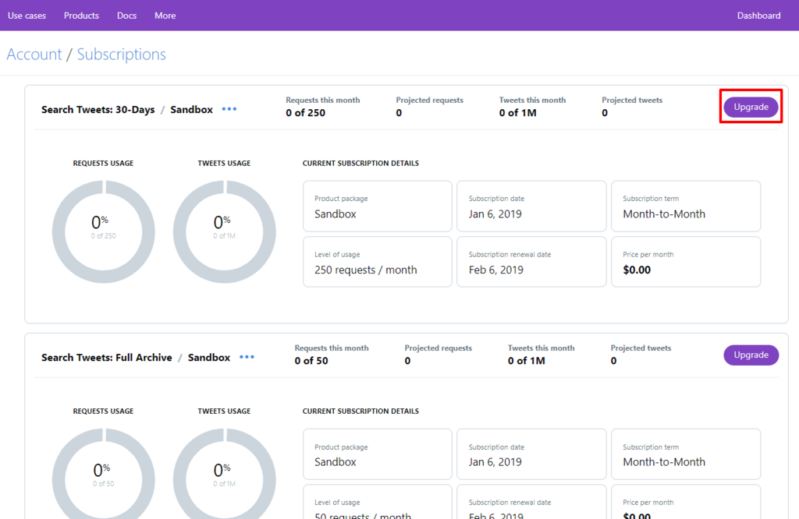The height and width of the screenshot is (519, 799).
Task: Click the 30-Days requests usage donut chart
Action: 104,231
